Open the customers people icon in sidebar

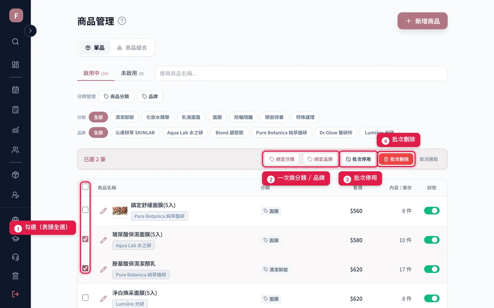(x=15, y=150)
